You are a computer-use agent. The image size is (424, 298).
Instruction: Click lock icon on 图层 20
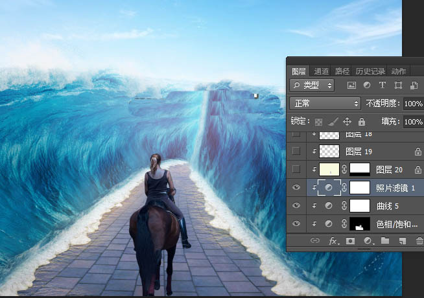(418, 170)
